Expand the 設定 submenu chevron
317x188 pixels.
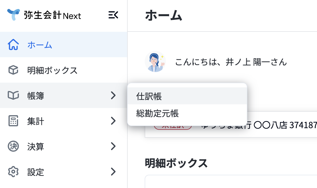click(113, 172)
